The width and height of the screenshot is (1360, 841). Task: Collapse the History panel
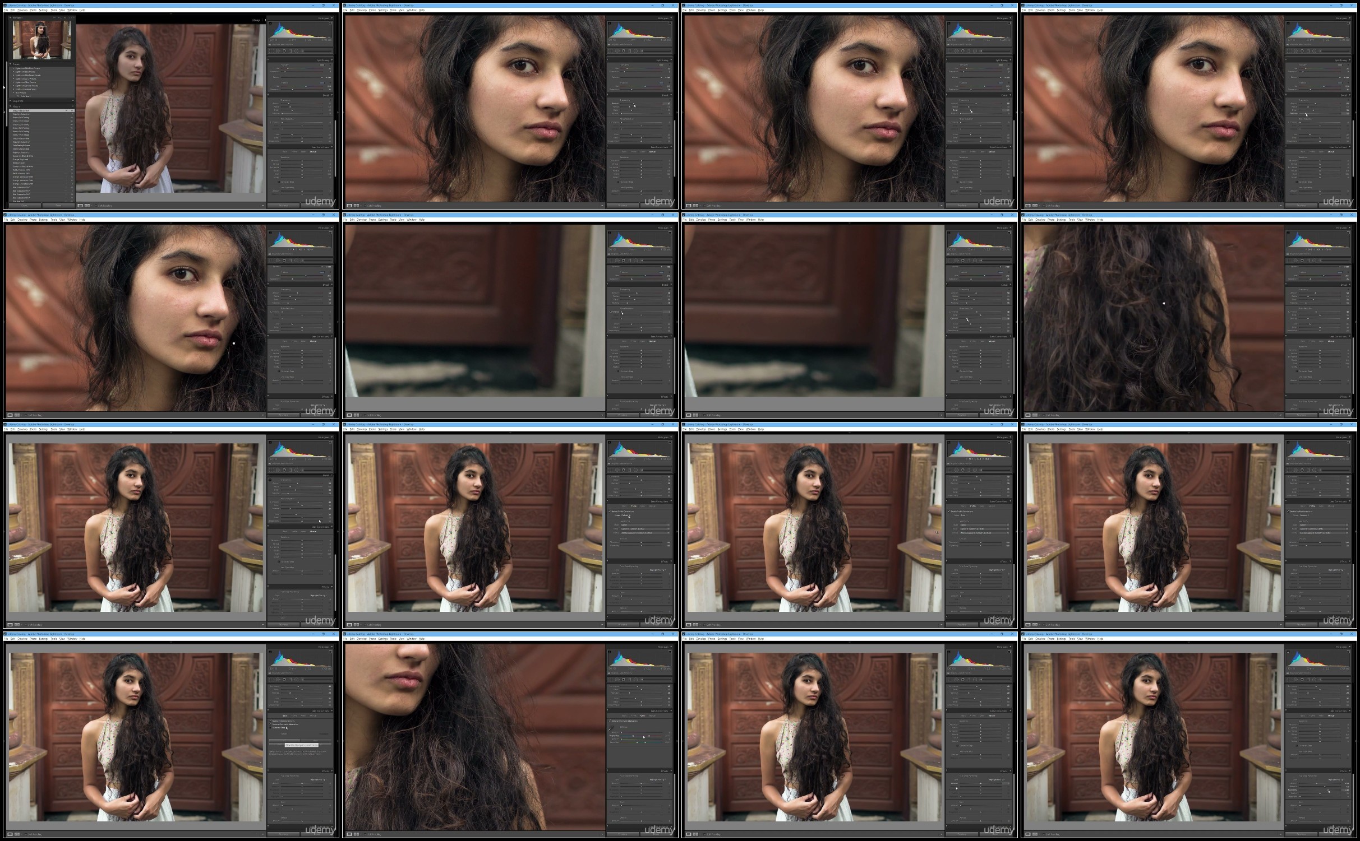coord(10,106)
